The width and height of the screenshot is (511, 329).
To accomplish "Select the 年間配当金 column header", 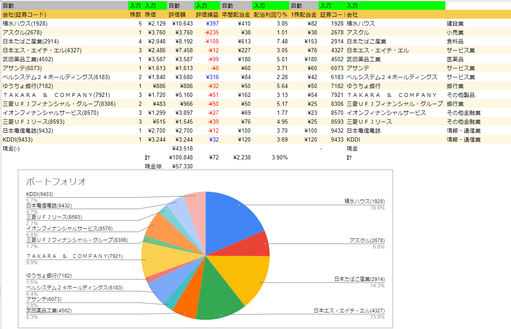I will tap(236, 15).
